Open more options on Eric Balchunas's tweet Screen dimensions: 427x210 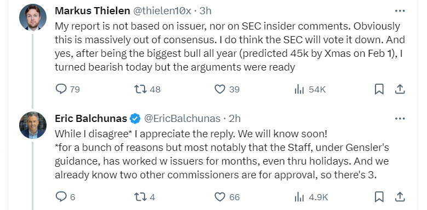[400, 119]
